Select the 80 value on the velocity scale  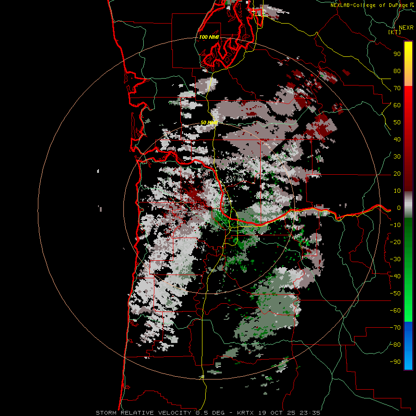397,71
